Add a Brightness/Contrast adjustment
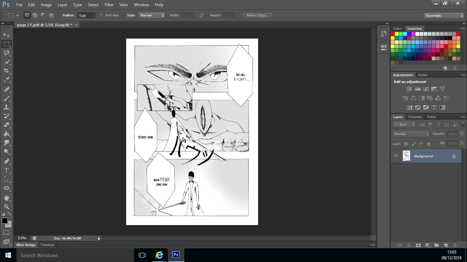This screenshot has width=467, height=262. click(409, 89)
